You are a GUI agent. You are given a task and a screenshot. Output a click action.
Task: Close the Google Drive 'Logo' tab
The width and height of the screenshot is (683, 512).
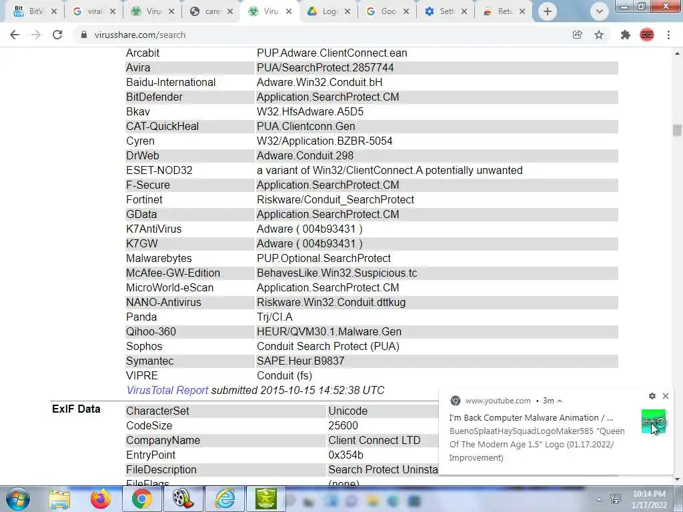(348, 12)
